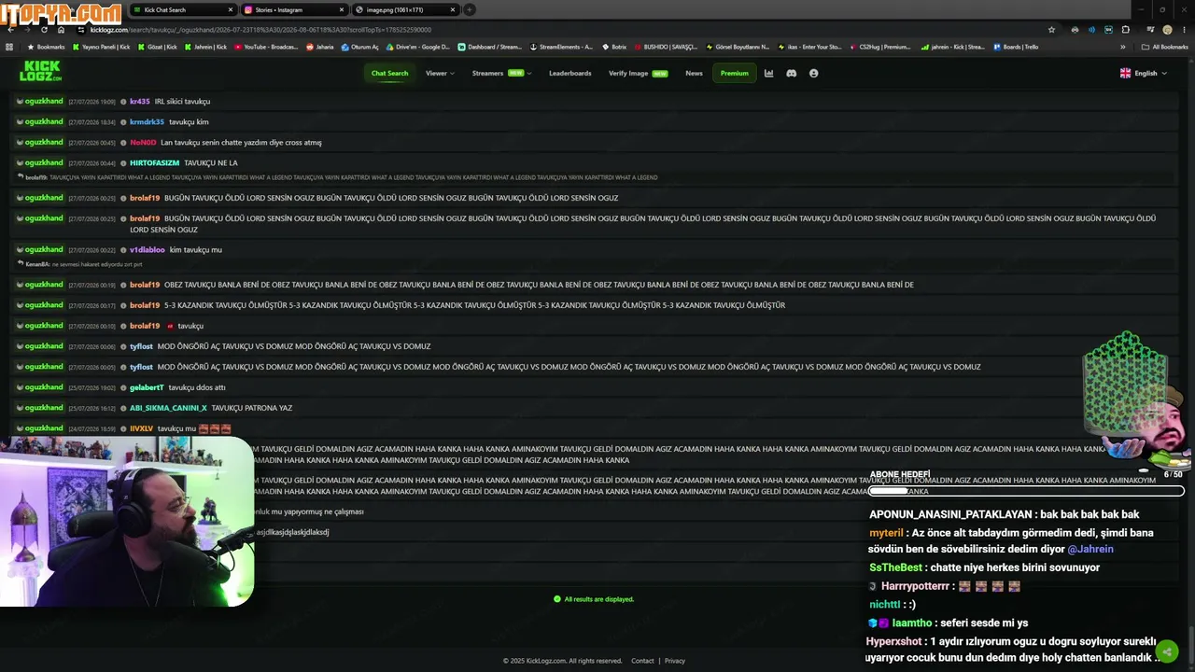The image size is (1195, 672).
Task: Open the statistics bar chart icon
Action: point(768,73)
